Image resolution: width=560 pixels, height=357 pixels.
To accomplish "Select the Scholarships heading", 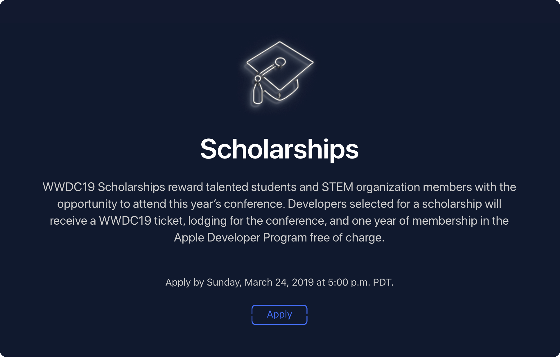I will click(x=279, y=149).
